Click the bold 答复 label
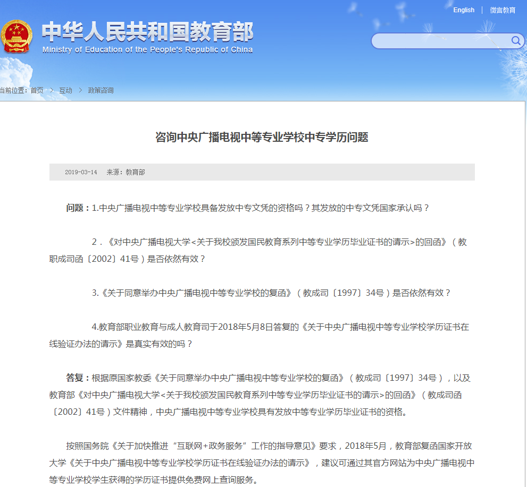This screenshot has width=527, height=487. coord(78,378)
